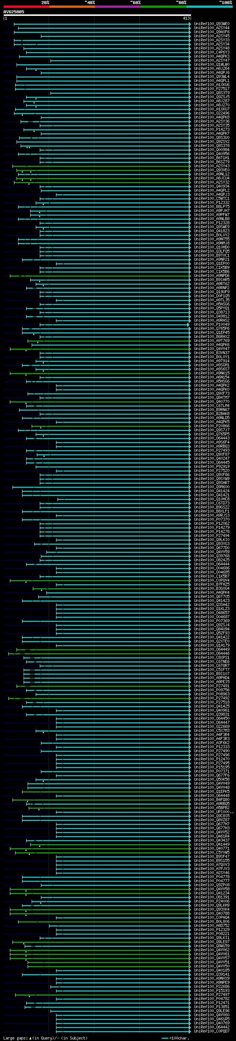Select hit UniRef100_Q6T705

click(212, 596)
